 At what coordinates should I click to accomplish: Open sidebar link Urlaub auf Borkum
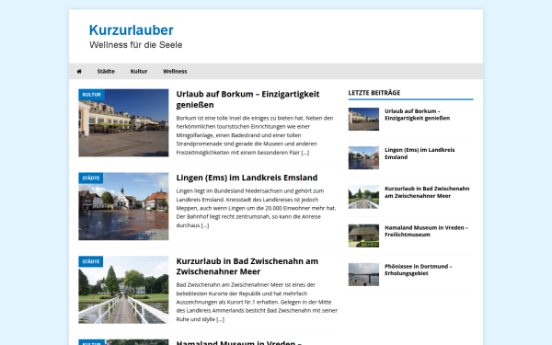pos(417,115)
